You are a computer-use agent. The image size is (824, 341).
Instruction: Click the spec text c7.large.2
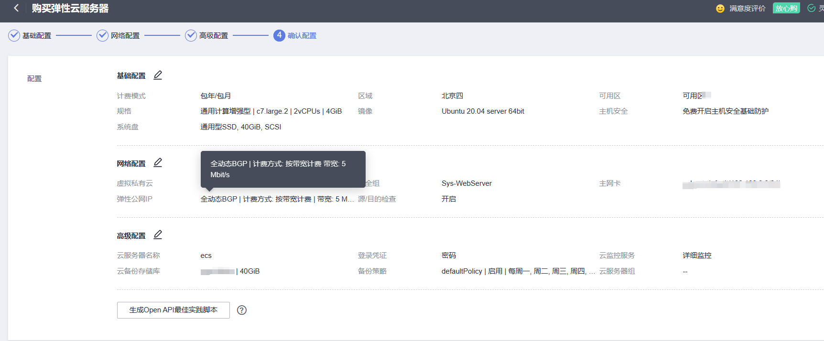272,111
